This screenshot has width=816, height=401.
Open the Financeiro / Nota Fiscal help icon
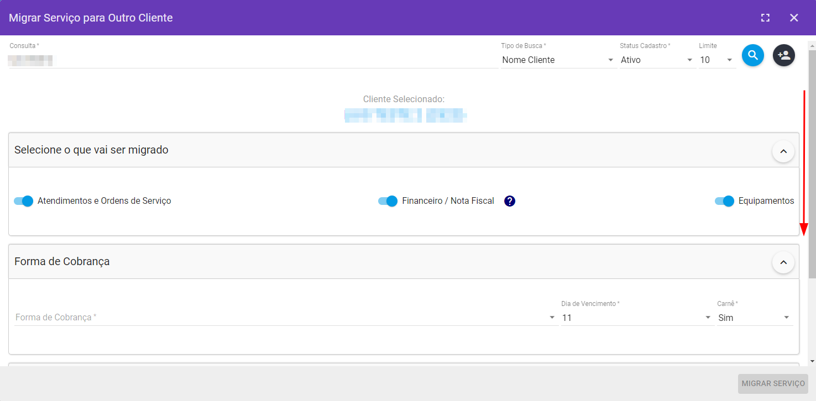click(510, 201)
